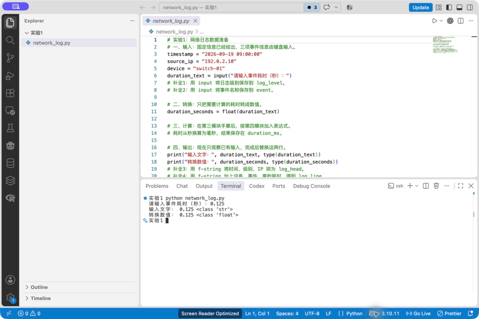Screen dimensions: 479x319
Task: Split the editor to the right
Action: [461, 21]
